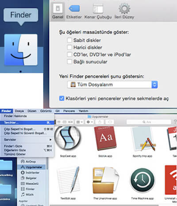This screenshot has height=206, width=177.
Task: Open the Dosya menu
Action: 19,111
